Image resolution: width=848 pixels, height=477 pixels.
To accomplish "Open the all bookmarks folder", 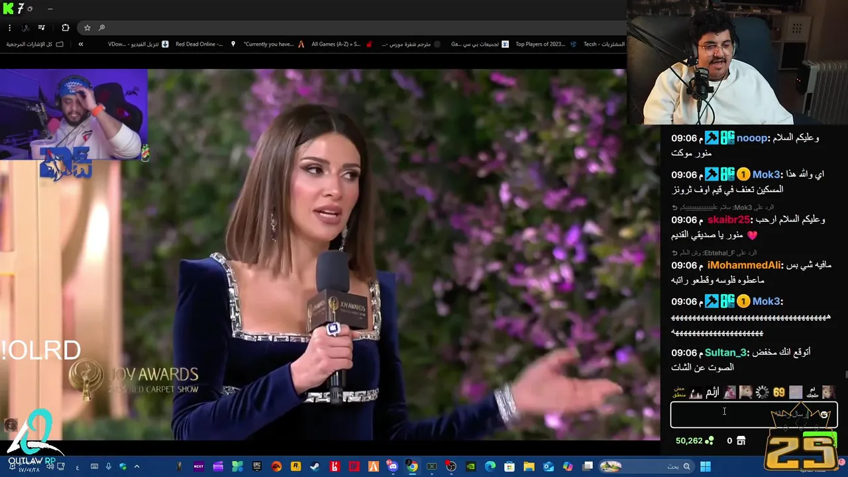I will pyautogui.click(x=34, y=44).
